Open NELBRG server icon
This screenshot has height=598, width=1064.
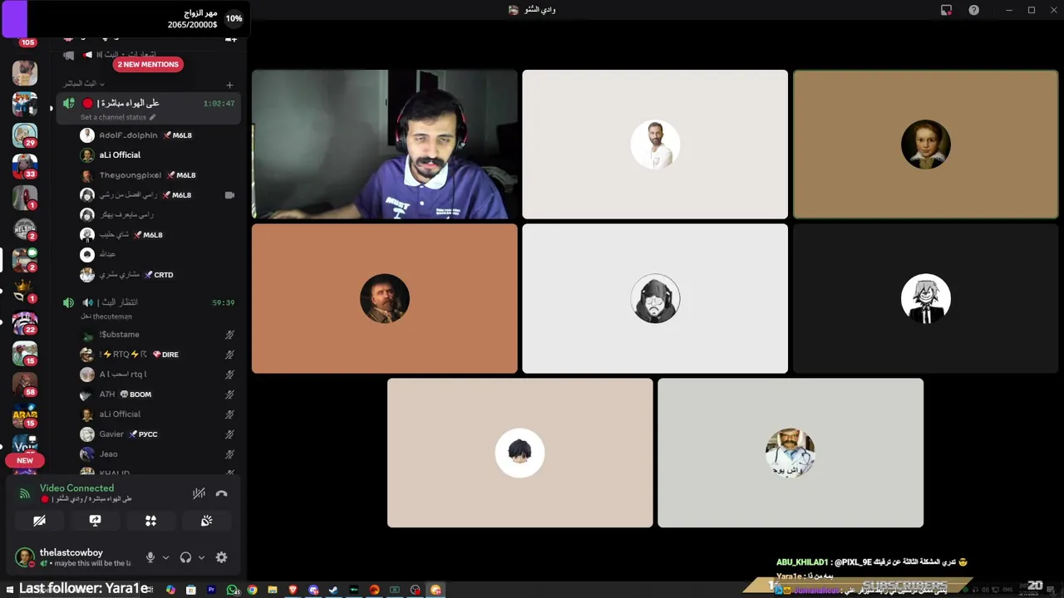point(25,228)
